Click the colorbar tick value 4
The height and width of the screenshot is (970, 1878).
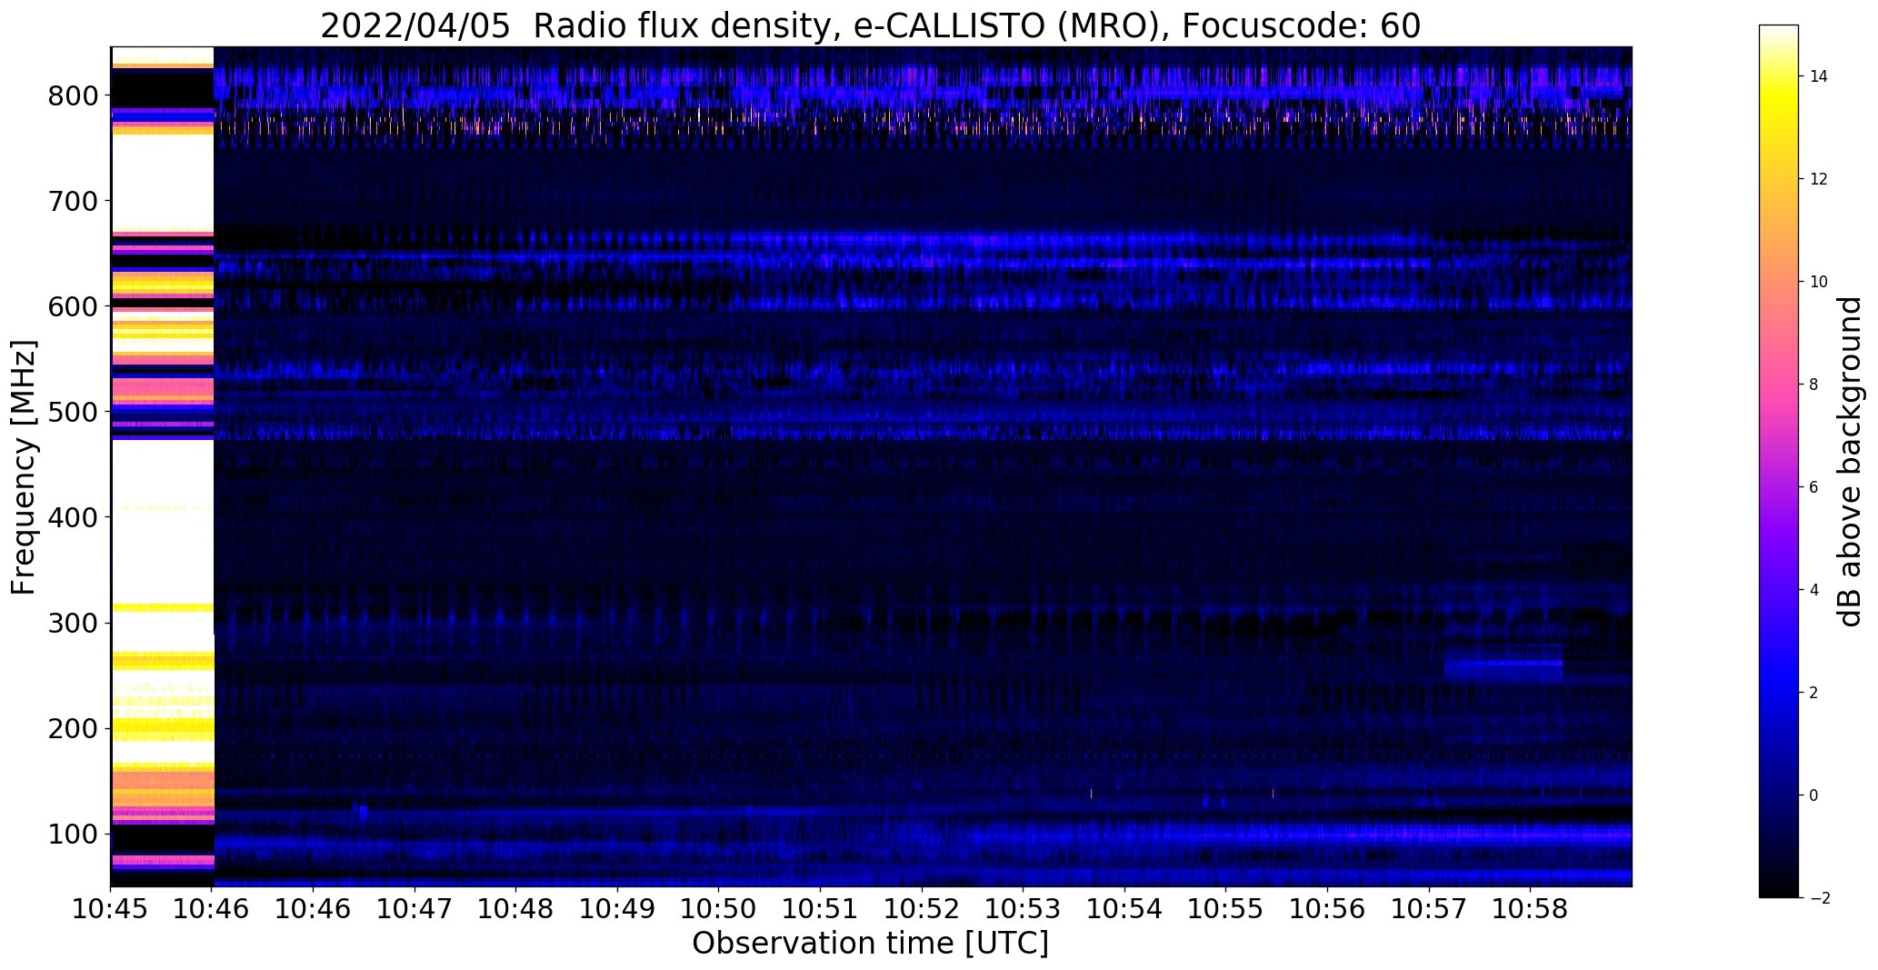point(1814,590)
